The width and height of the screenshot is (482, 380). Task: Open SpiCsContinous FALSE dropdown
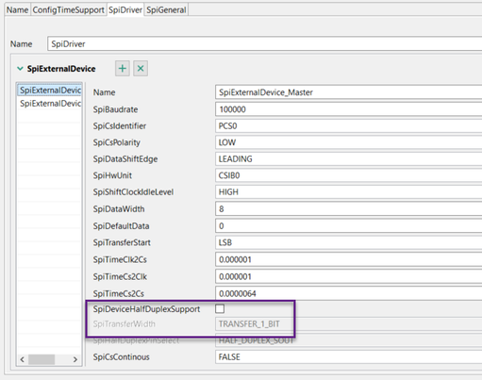pos(348,357)
